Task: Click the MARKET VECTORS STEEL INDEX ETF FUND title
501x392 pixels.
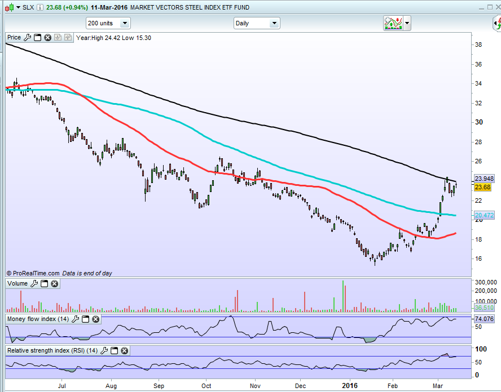Action: [190, 7]
